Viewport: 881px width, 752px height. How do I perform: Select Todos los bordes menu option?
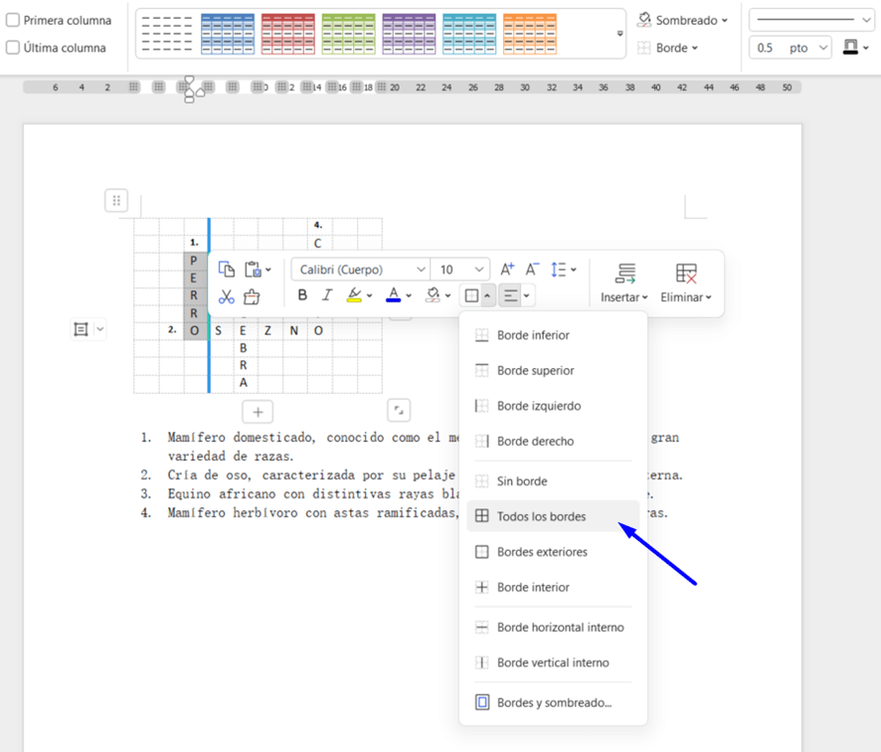pos(541,516)
